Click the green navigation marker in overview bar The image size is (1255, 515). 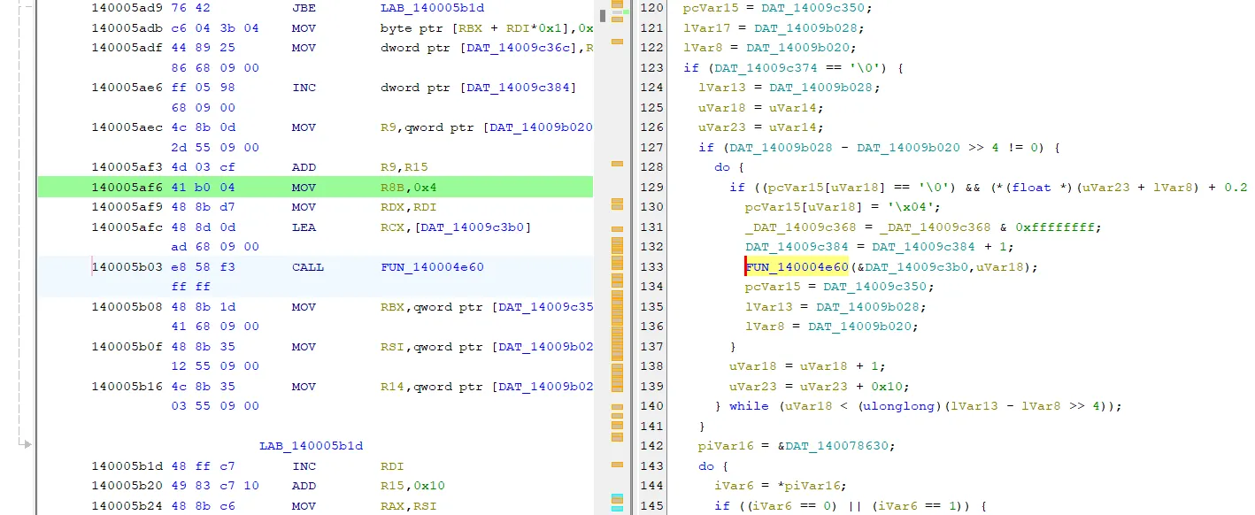626,12
